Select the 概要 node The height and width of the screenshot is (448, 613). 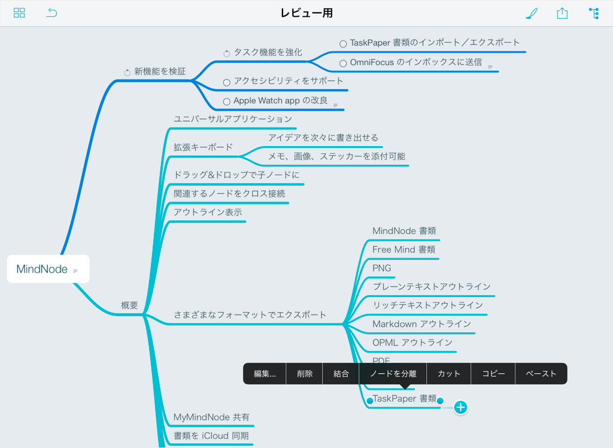click(x=129, y=305)
